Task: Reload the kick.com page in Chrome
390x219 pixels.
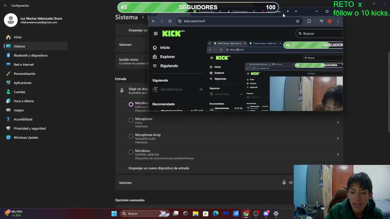Action: (x=170, y=21)
